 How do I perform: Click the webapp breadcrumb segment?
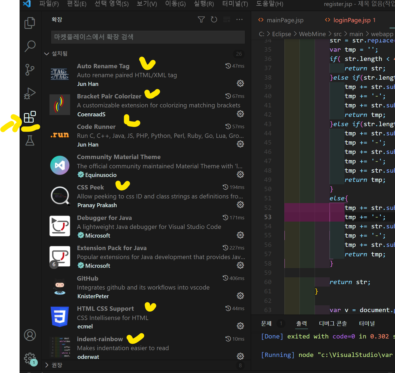[382, 34]
